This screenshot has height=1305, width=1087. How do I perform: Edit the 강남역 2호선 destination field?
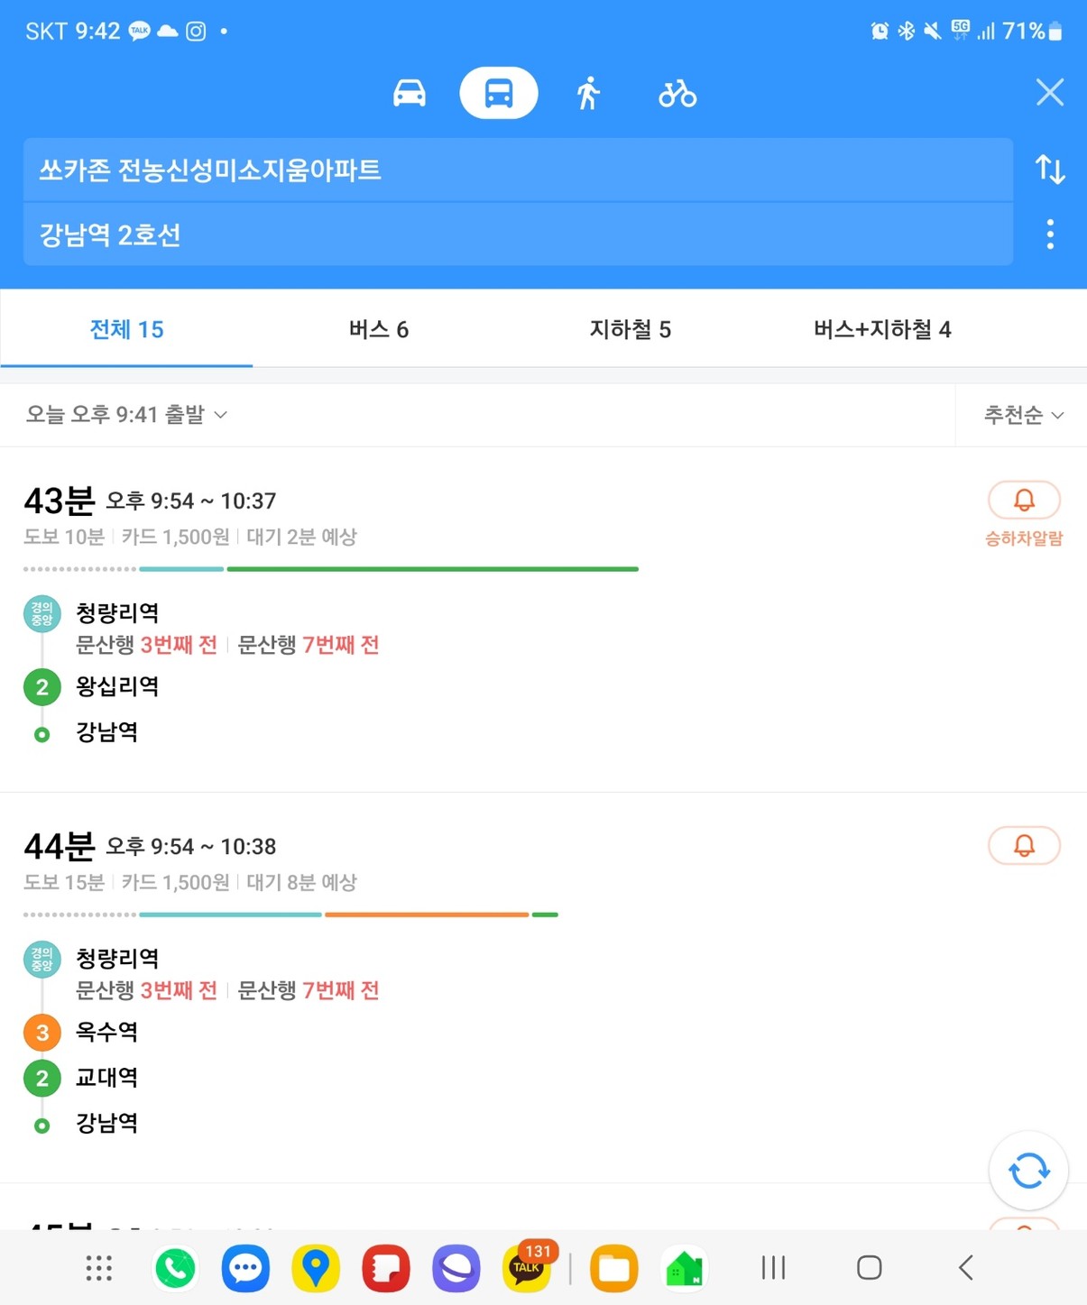click(518, 234)
